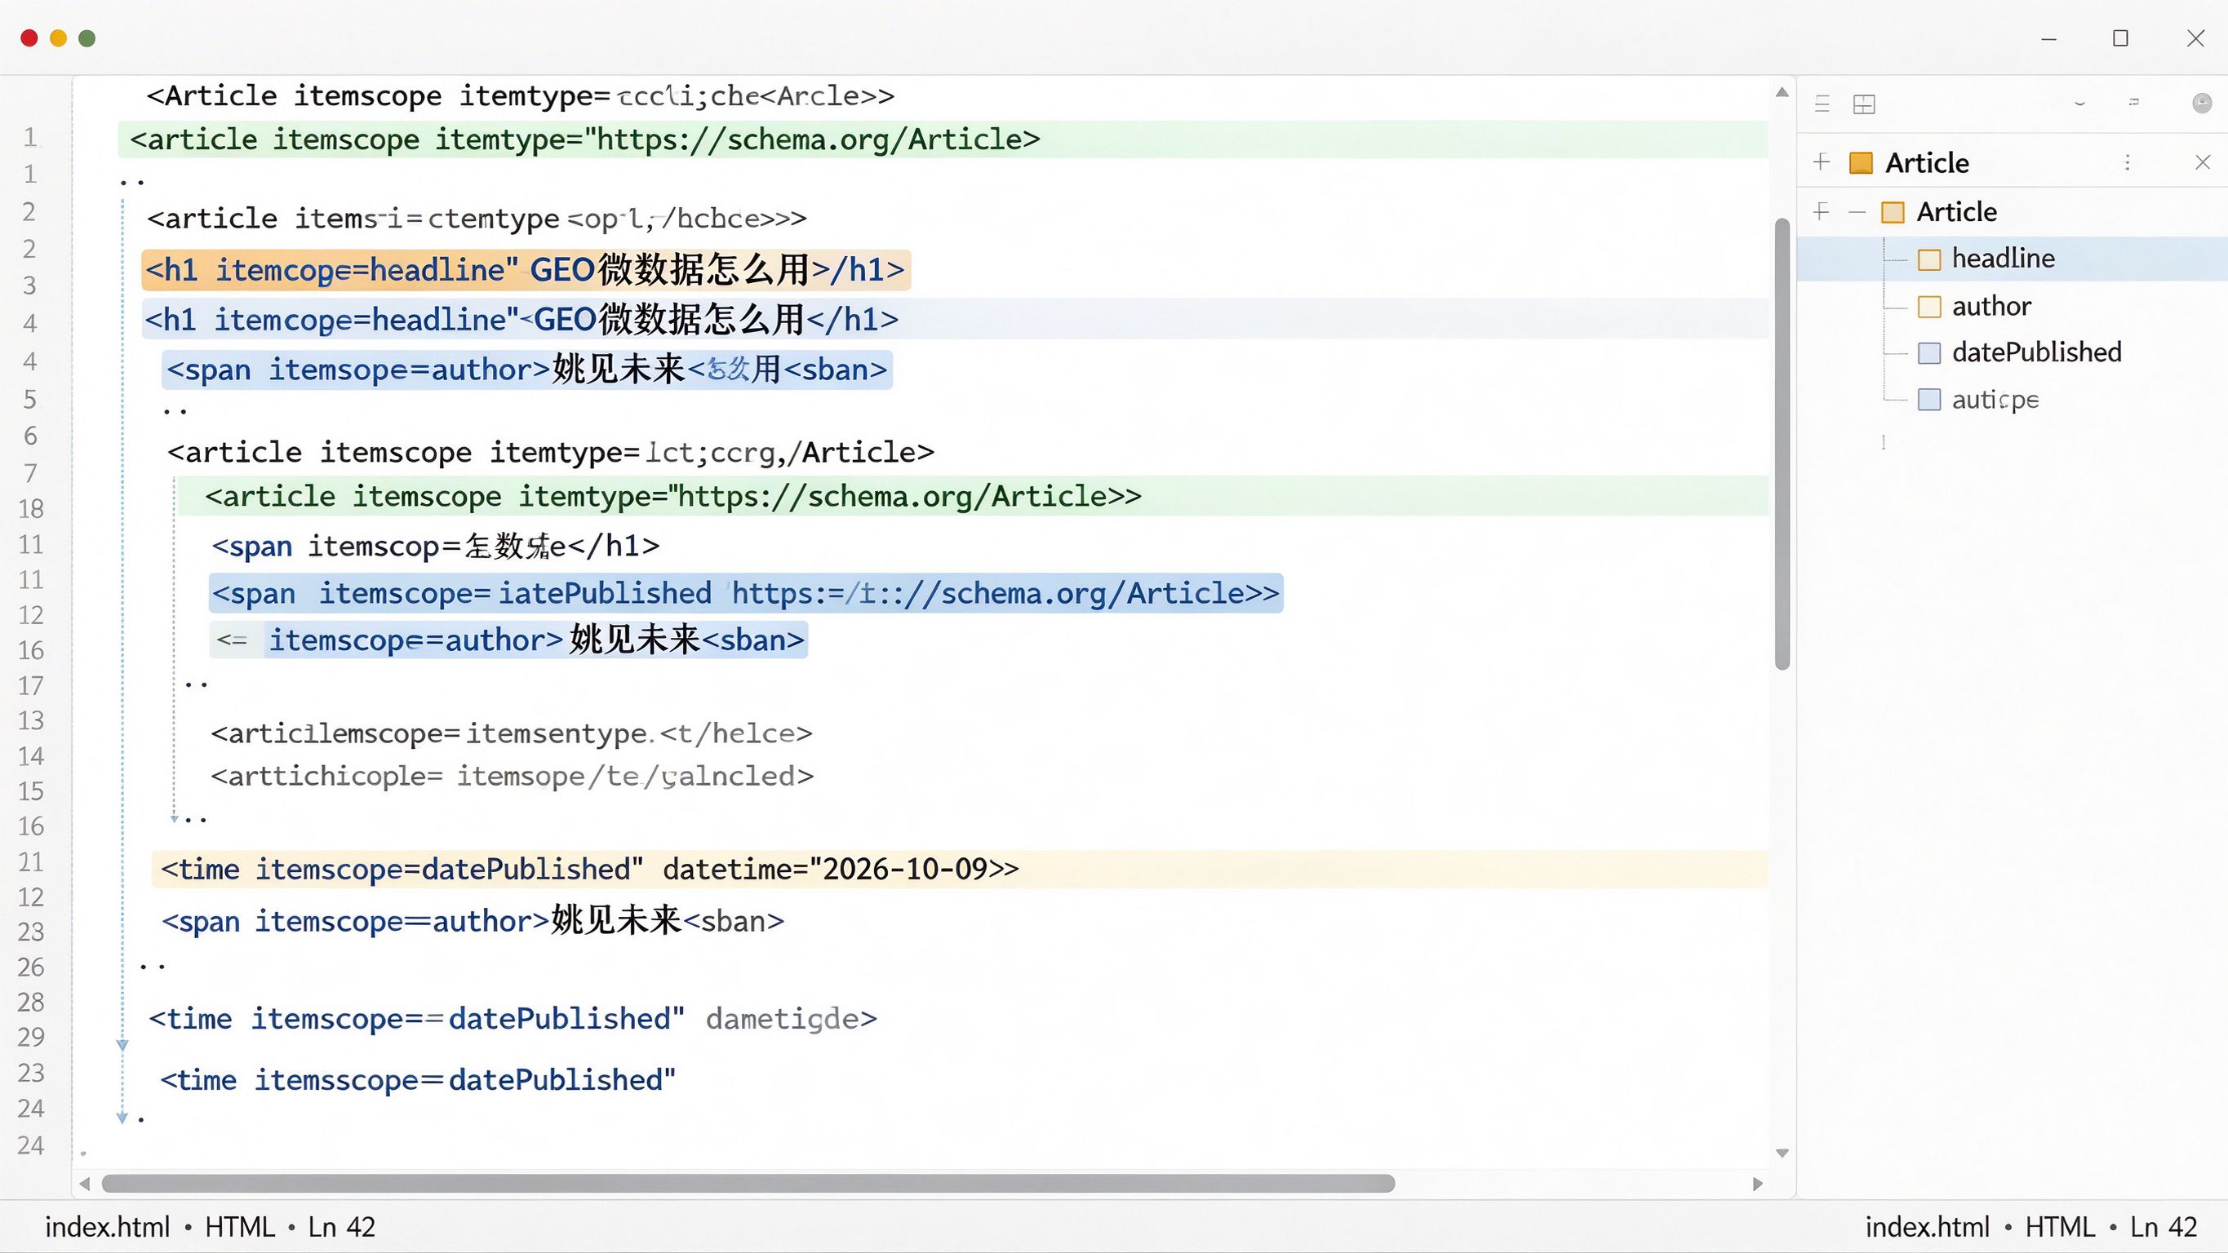
Task: Click Ln 42 in the right status bar
Action: tap(2164, 1227)
